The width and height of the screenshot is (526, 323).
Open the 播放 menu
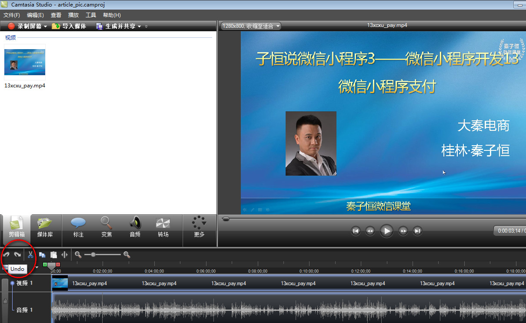(x=73, y=15)
